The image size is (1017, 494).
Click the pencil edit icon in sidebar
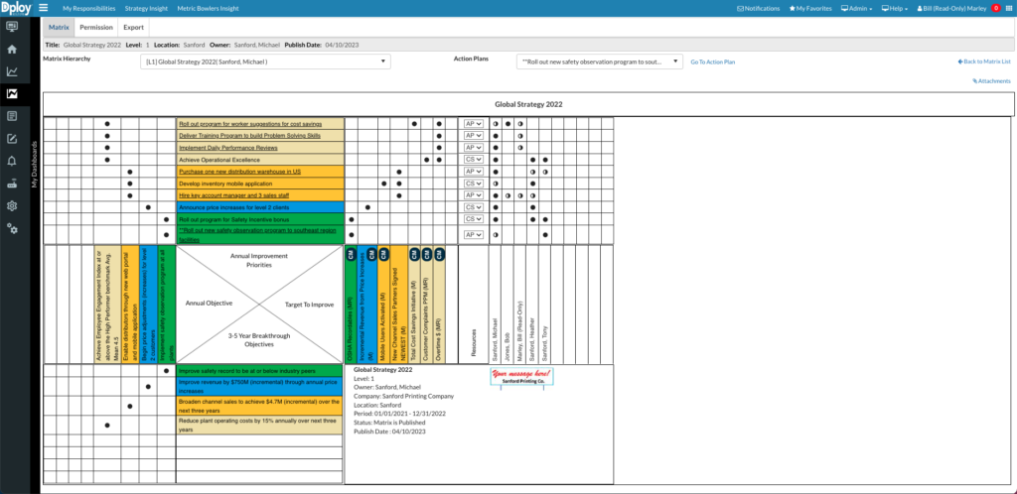[x=12, y=138]
